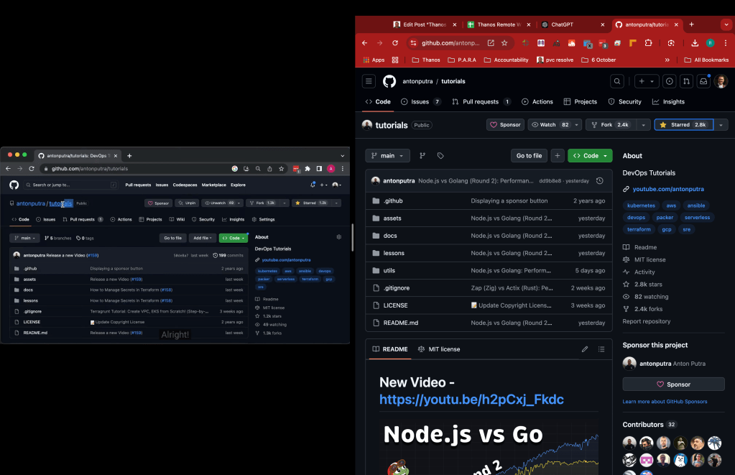Image resolution: width=735 pixels, height=475 pixels.
Task: Open the youtube.com/antonputra link in right About
Action: point(668,189)
